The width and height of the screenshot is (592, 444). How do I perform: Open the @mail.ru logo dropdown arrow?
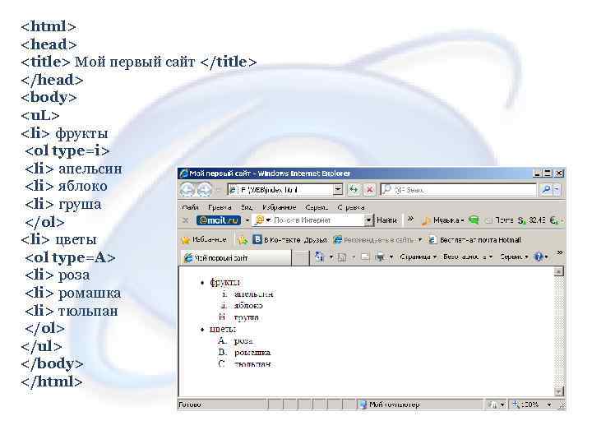point(247,220)
